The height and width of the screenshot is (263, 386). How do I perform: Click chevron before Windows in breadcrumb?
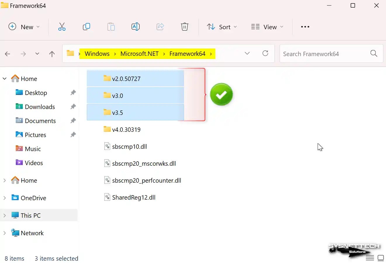[x=79, y=54]
